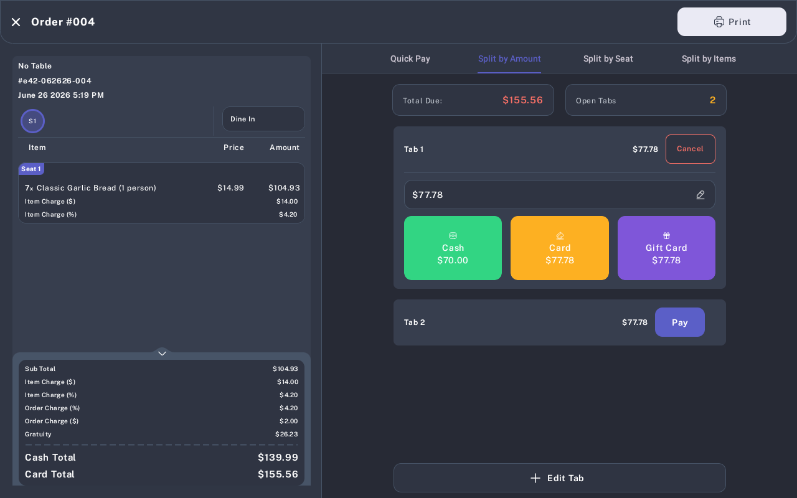
Task: Click the Price column header
Action: [233, 148]
